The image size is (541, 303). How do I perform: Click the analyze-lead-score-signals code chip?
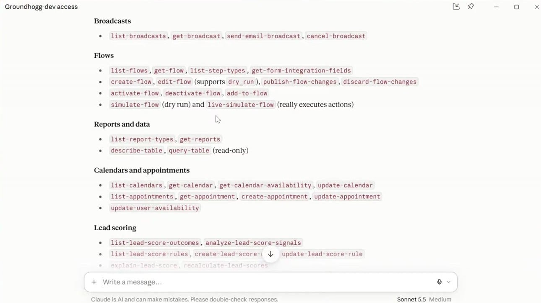[253, 243]
